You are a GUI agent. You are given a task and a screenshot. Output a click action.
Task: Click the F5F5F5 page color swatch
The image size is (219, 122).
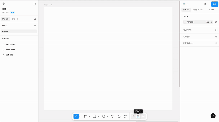coord(185,22)
